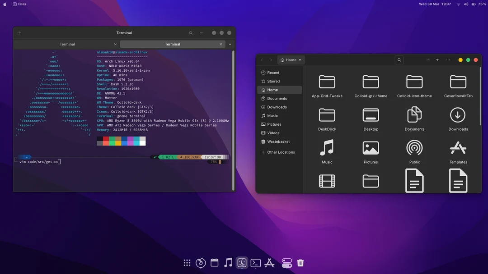Screen dimensions: 488x274
Task: Open Other Locations in the Files sidebar
Action: pos(280,152)
